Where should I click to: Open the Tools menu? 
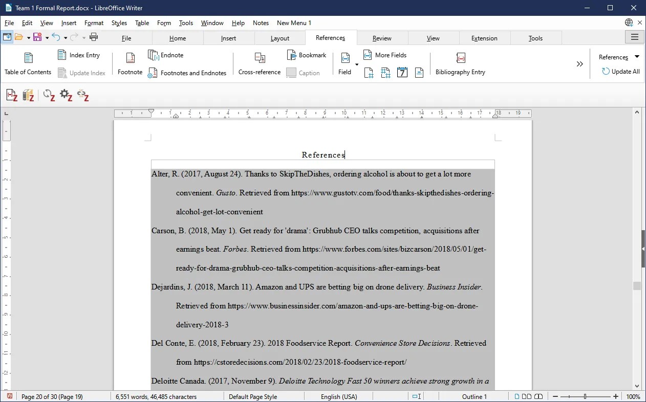click(186, 23)
